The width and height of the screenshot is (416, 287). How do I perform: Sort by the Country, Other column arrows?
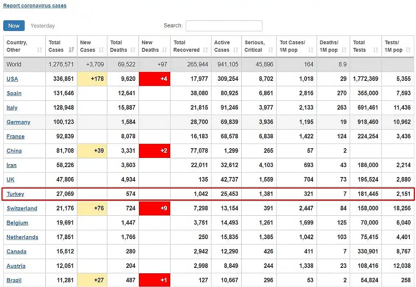[x=40, y=50]
